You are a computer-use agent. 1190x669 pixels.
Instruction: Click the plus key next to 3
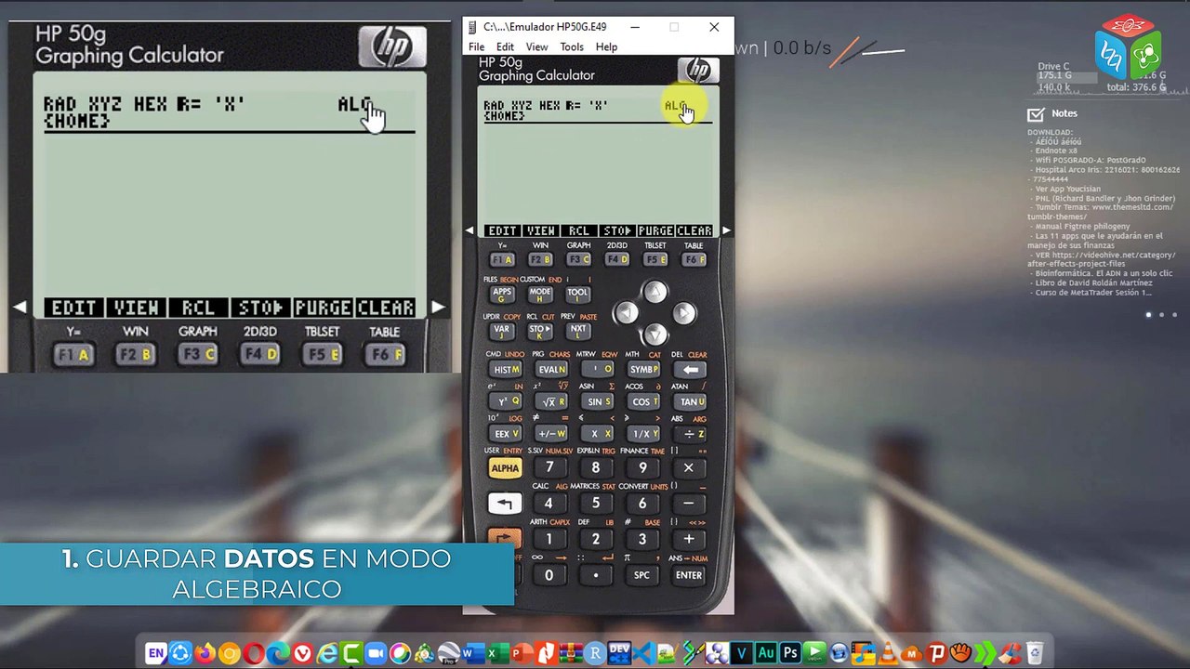[689, 539]
